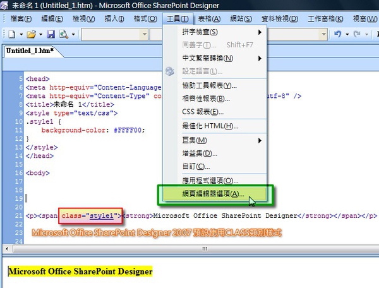Open the 檢視(V) menu
This screenshot has width=379, height=288.
[83, 18]
